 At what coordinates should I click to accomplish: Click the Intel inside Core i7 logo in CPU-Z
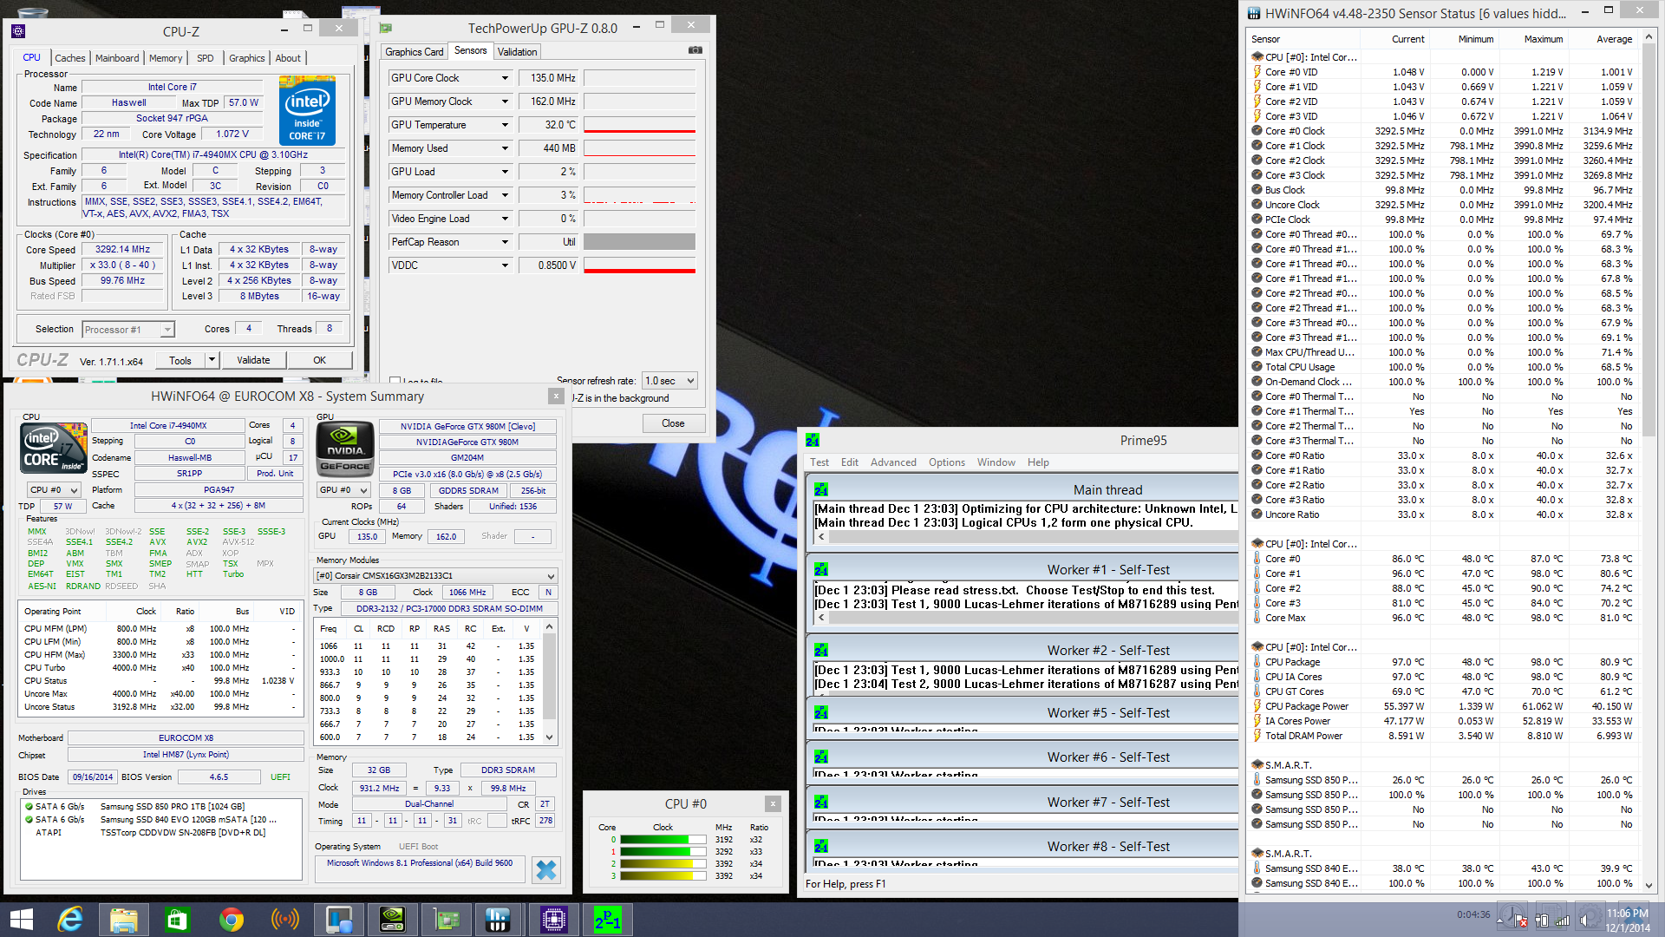(x=307, y=110)
